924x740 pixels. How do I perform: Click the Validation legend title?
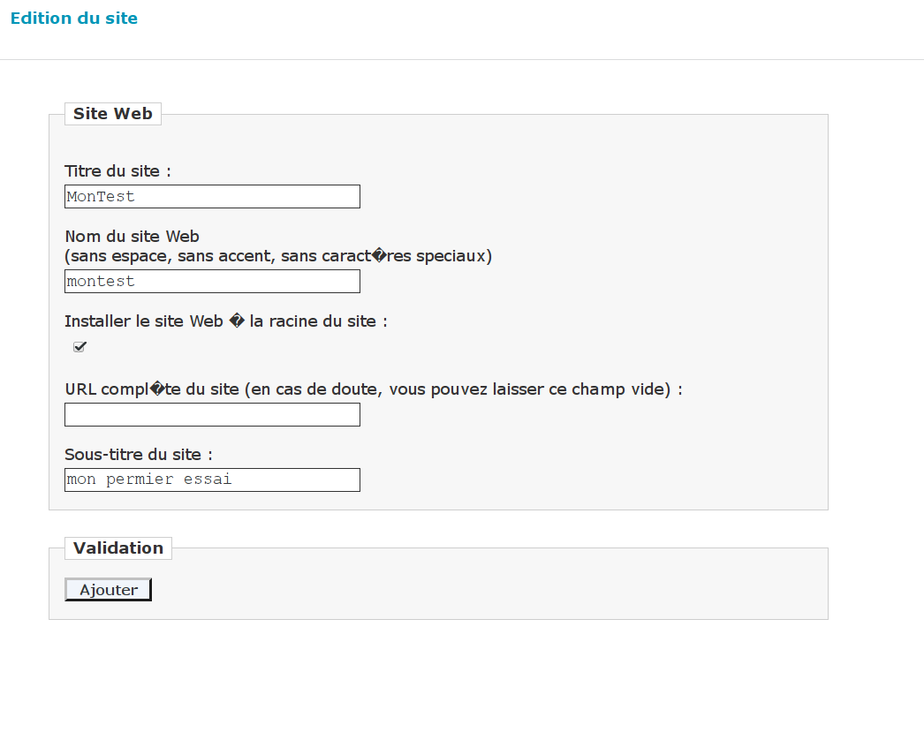[x=118, y=548]
